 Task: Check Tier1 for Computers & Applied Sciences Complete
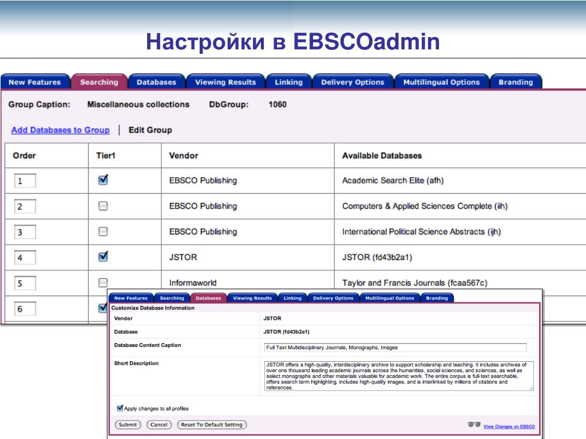tap(103, 206)
